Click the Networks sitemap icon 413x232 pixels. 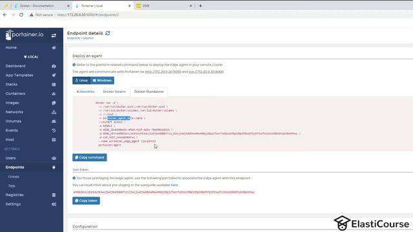[x=54, y=112]
